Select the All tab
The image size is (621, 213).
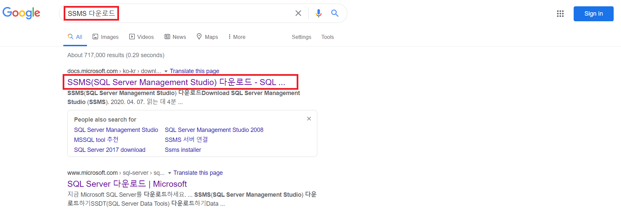75,37
